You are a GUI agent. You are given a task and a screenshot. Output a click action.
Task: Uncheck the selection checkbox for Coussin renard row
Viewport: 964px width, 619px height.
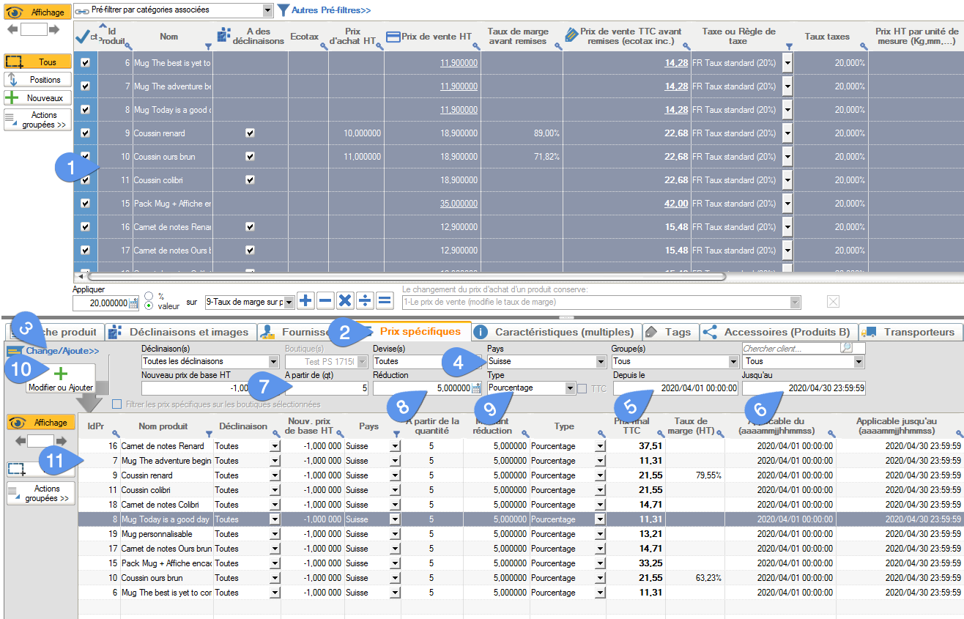[86, 133]
